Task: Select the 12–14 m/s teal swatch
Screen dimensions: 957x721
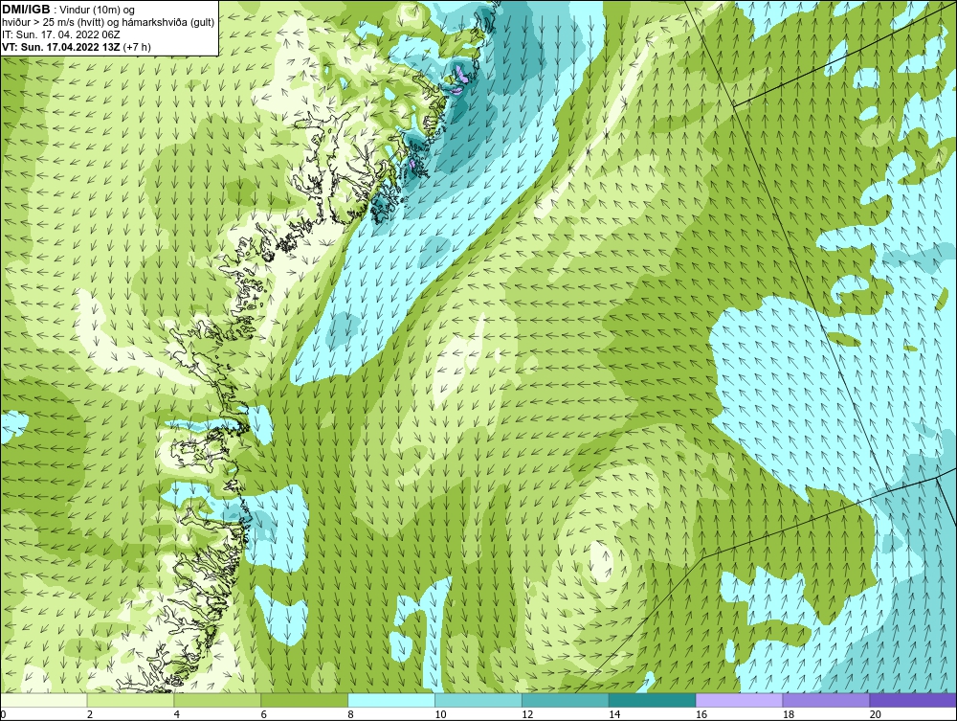Action: [x=566, y=700]
